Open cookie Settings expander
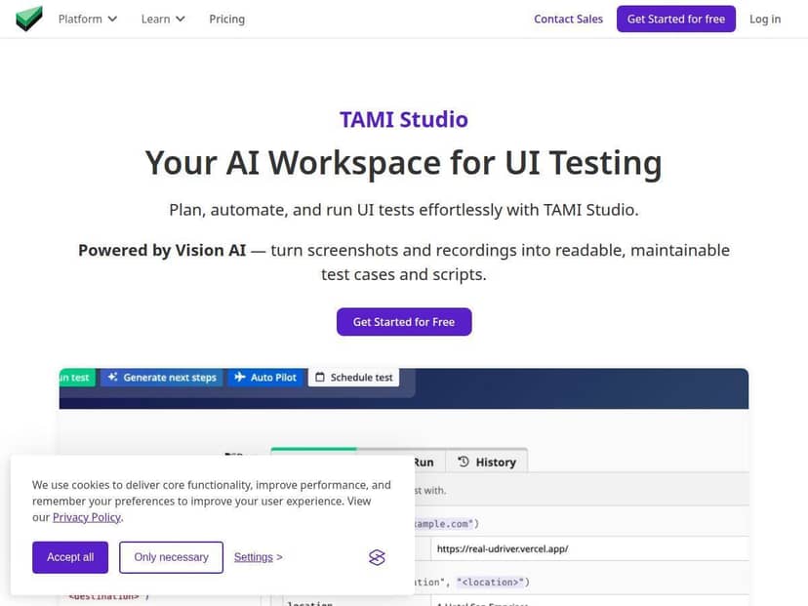This screenshot has height=606, width=808. pyautogui.click(x=258, y=557)
